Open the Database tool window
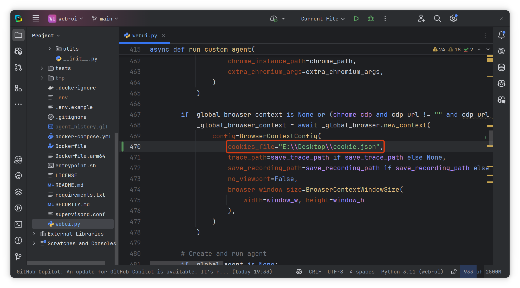Image resolution: width=520 pixels, height=288 pixels. coord(501,67)
